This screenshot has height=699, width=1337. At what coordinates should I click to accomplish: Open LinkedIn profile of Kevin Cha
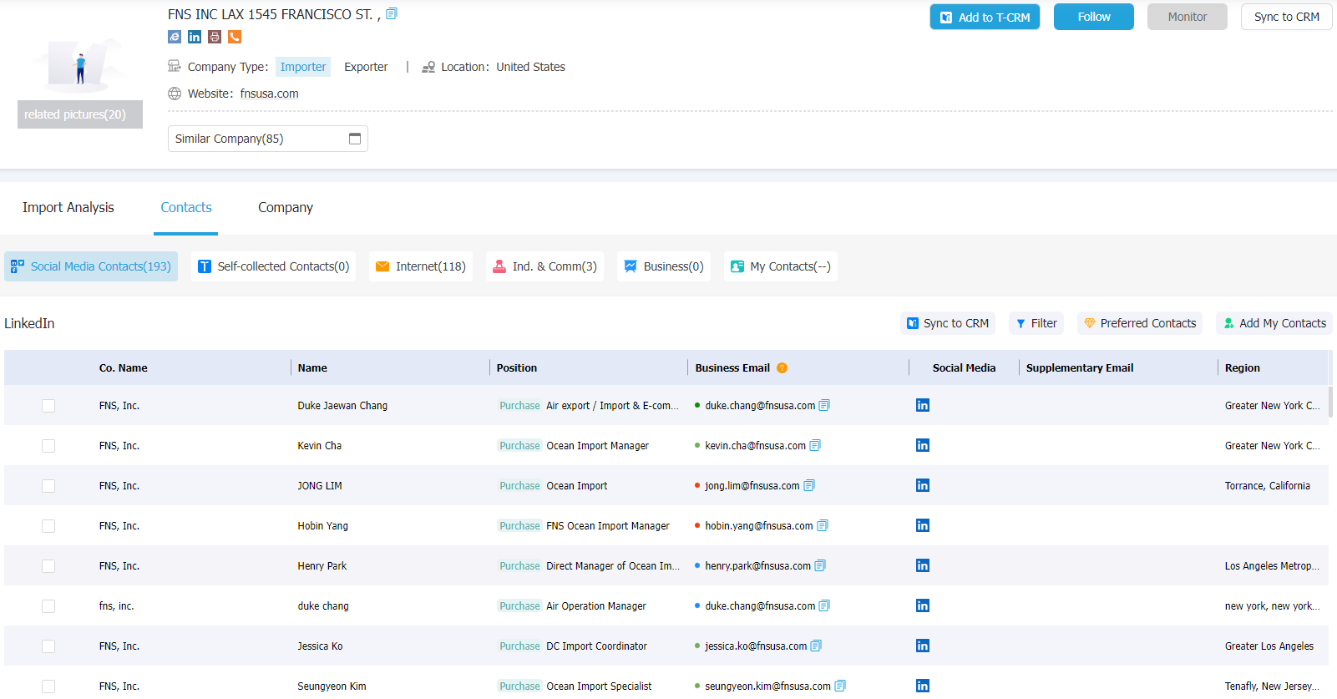pyautogui.click(x=923, y=445)
